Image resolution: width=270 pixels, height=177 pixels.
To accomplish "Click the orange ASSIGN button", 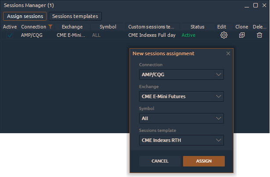I will point(204,161).
